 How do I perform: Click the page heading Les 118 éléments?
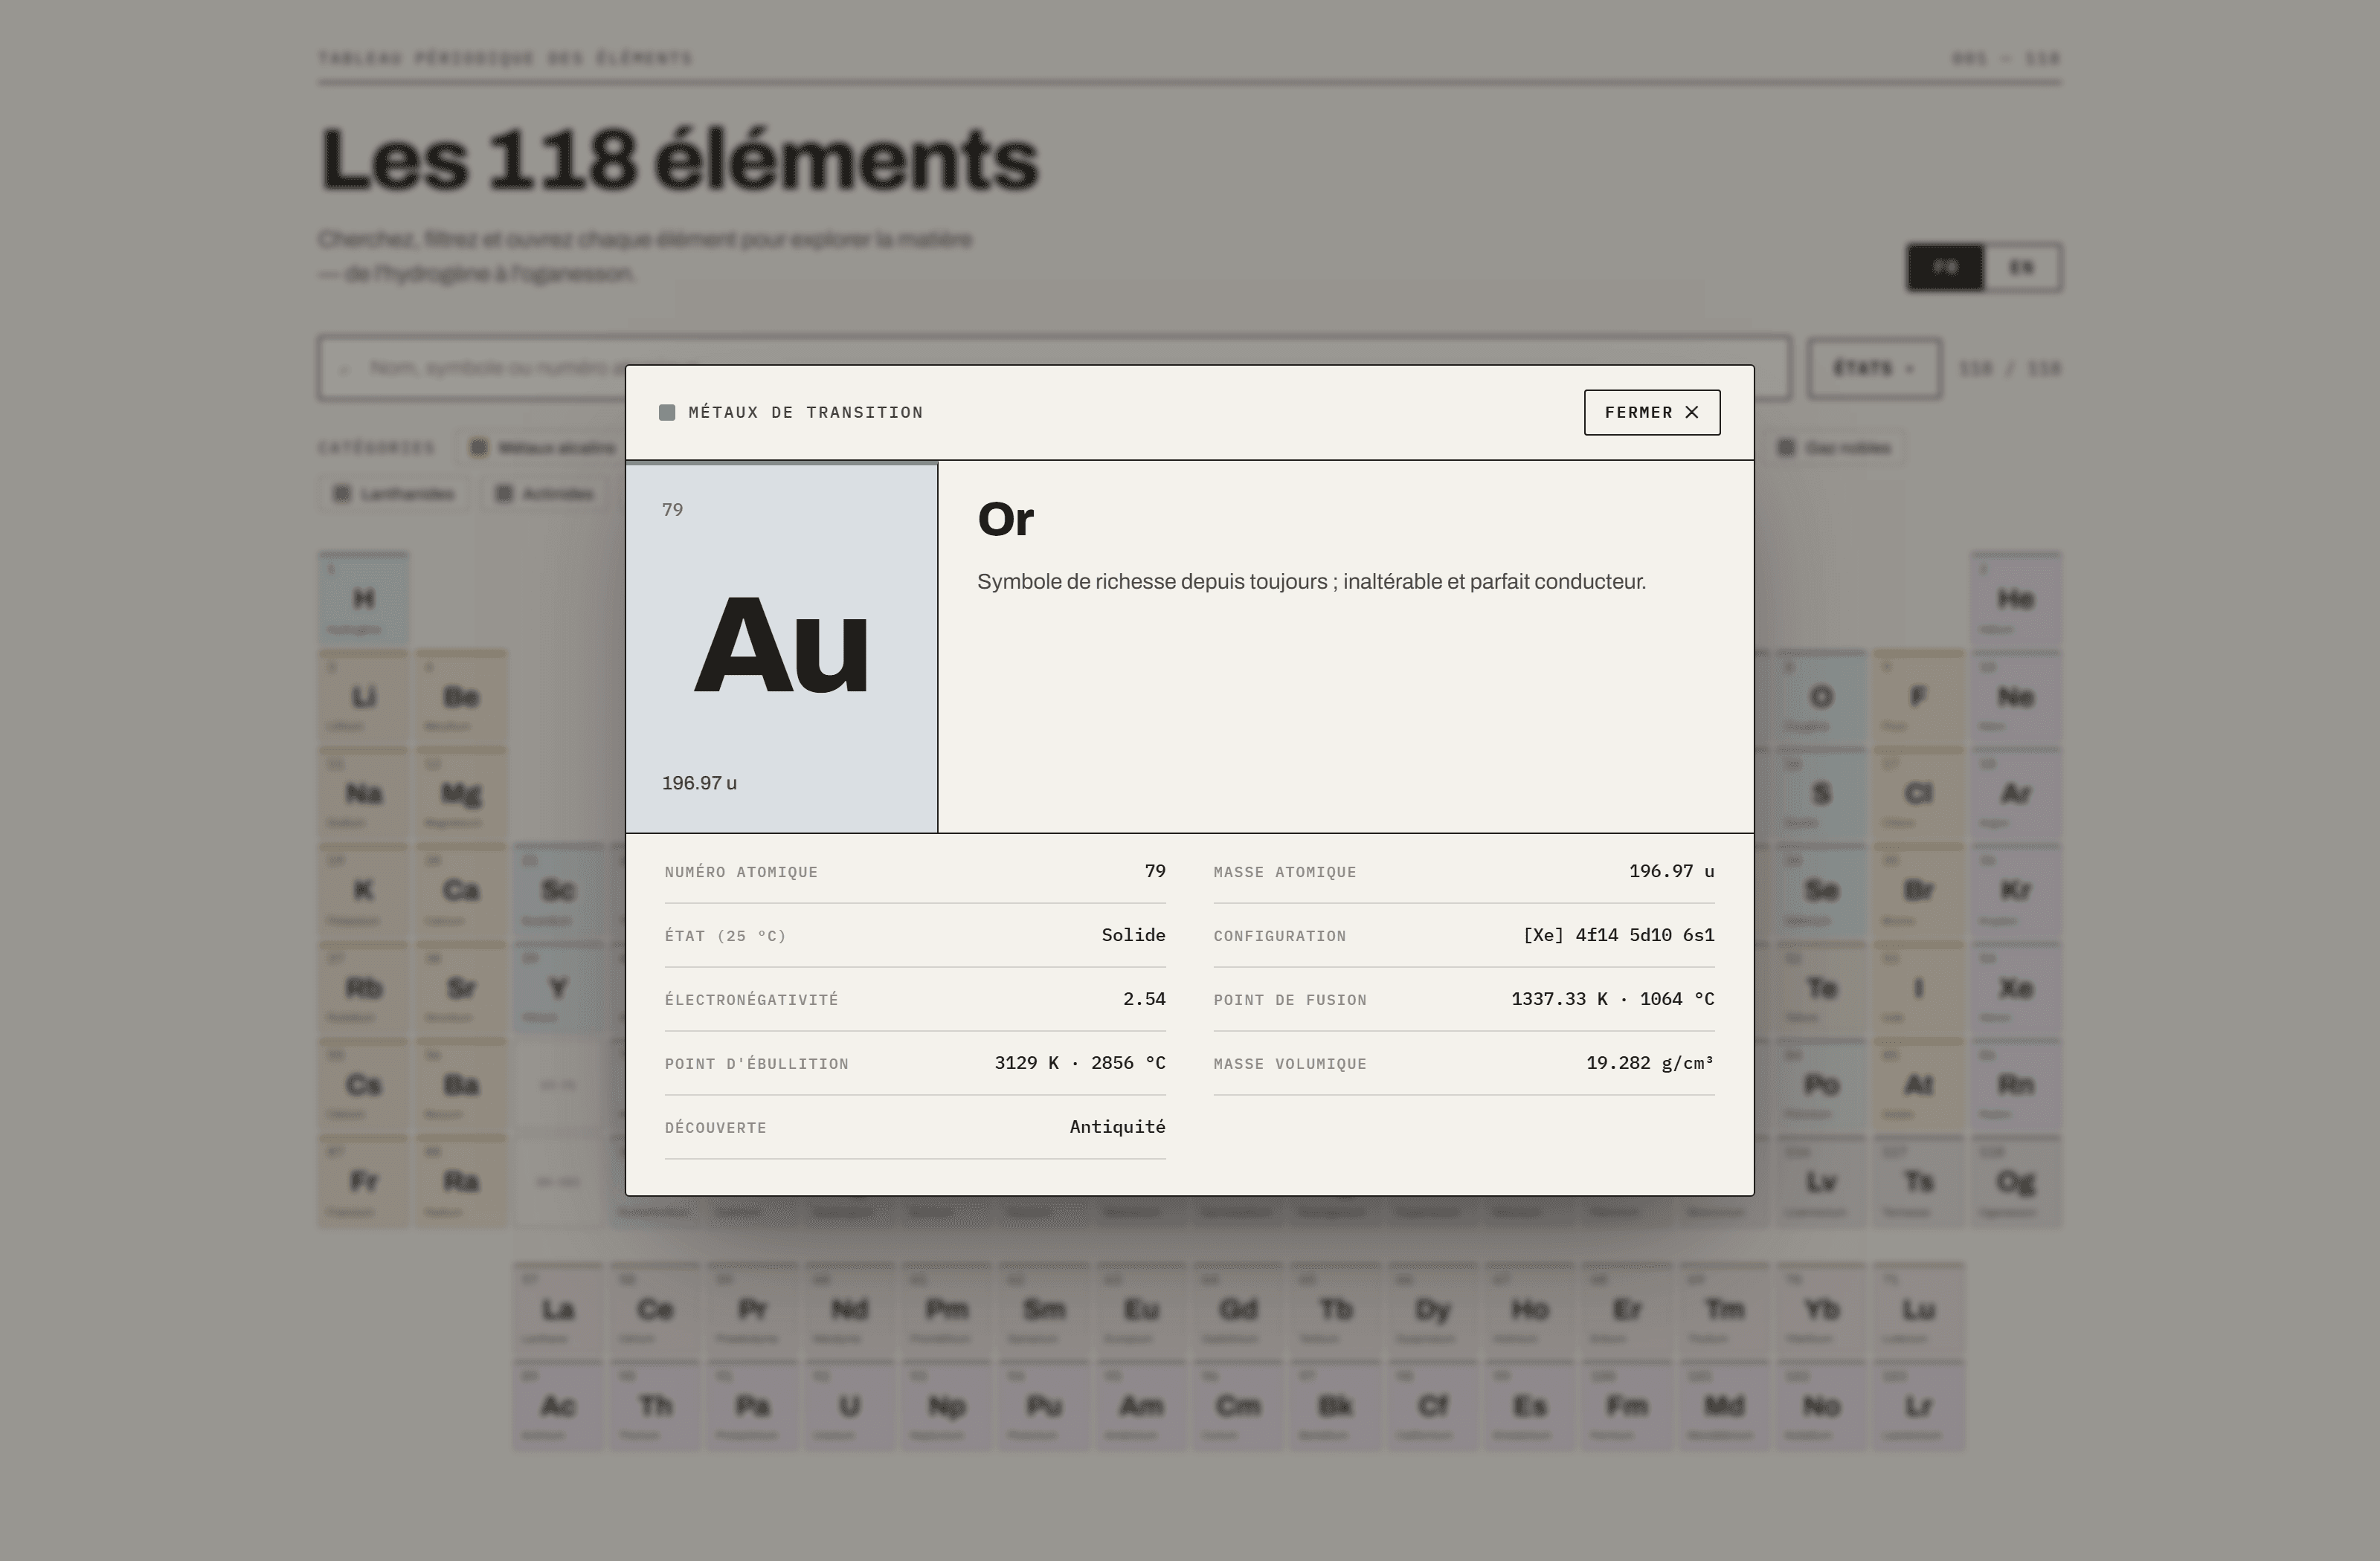[680, 159]
